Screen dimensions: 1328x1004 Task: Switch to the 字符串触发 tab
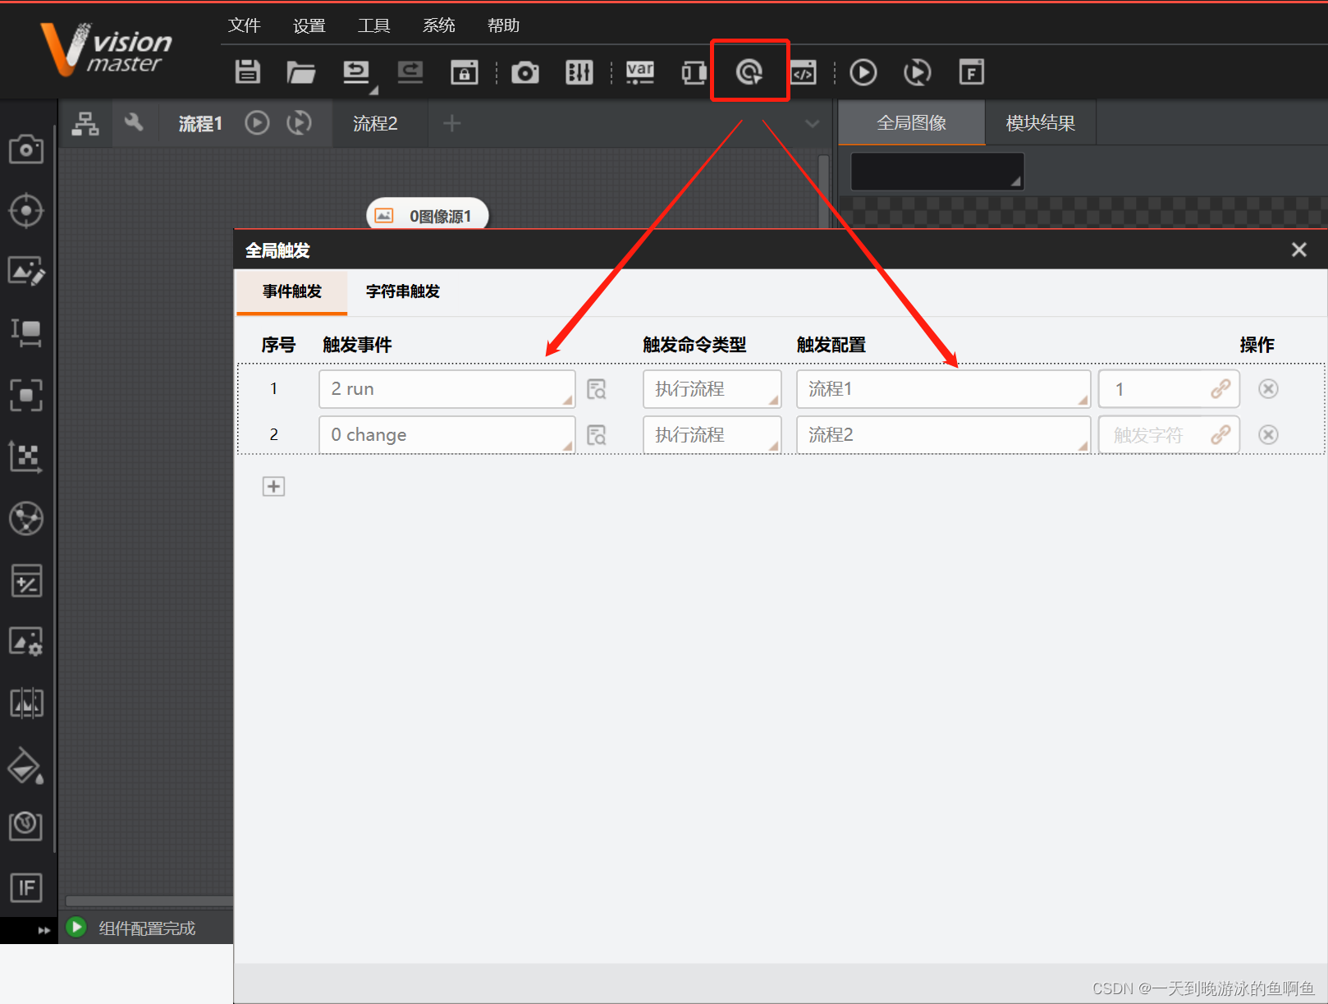402,291
